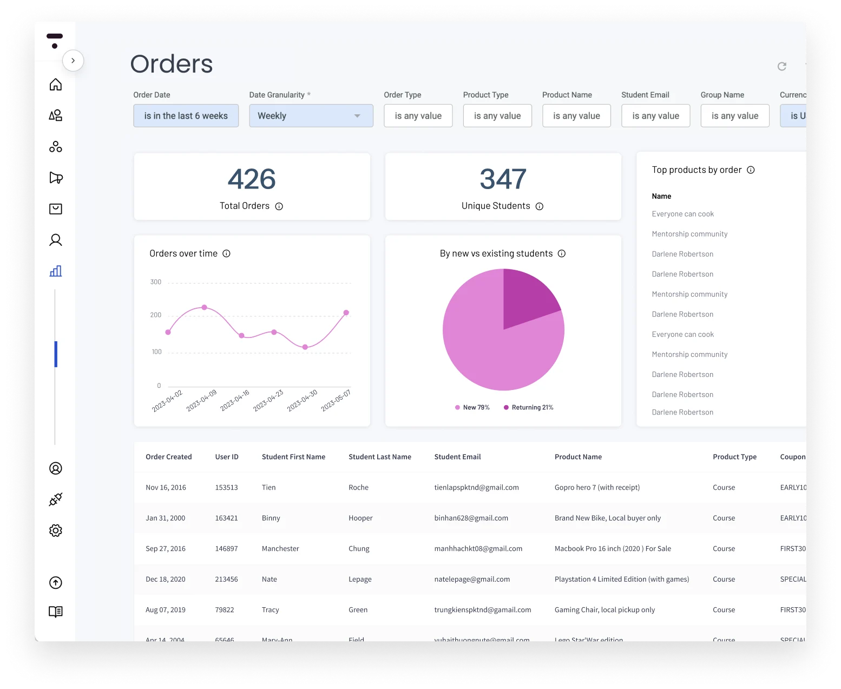Click the logo at top of sidebar
841x689 pixels.
(x=55, y=41)
